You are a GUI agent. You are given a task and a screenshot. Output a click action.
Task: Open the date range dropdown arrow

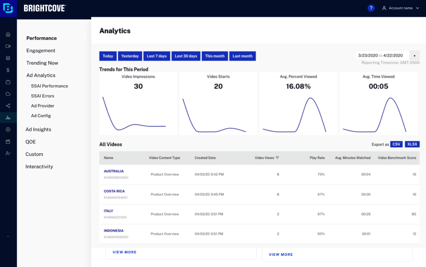point(414,56)
